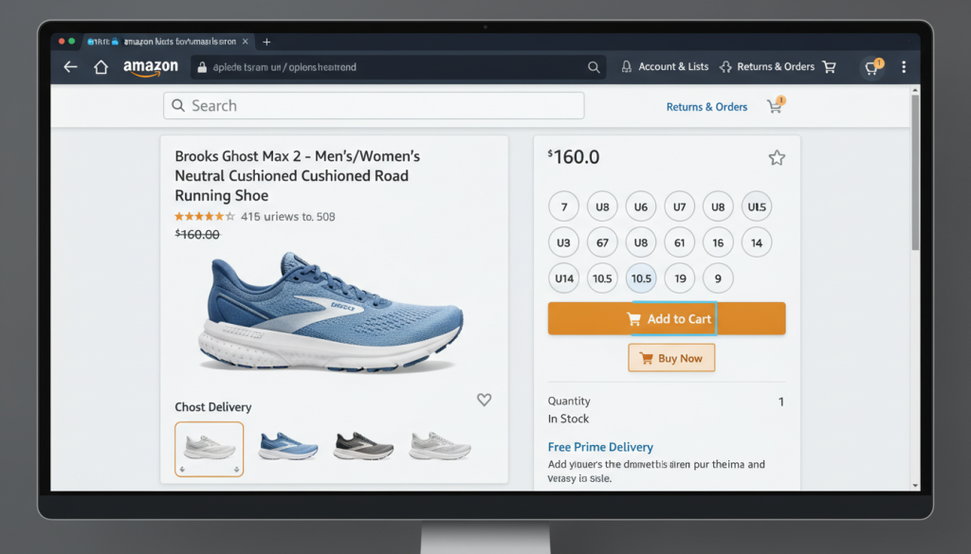Choose the unselected light gray shoe thumbnail

440,446
